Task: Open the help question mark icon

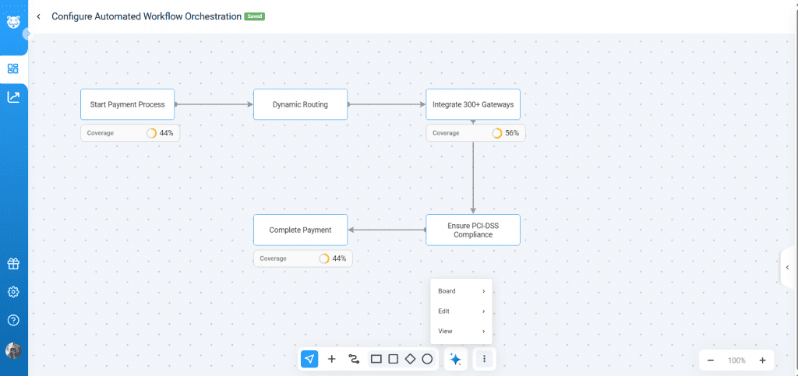Action: pos(13,320)
